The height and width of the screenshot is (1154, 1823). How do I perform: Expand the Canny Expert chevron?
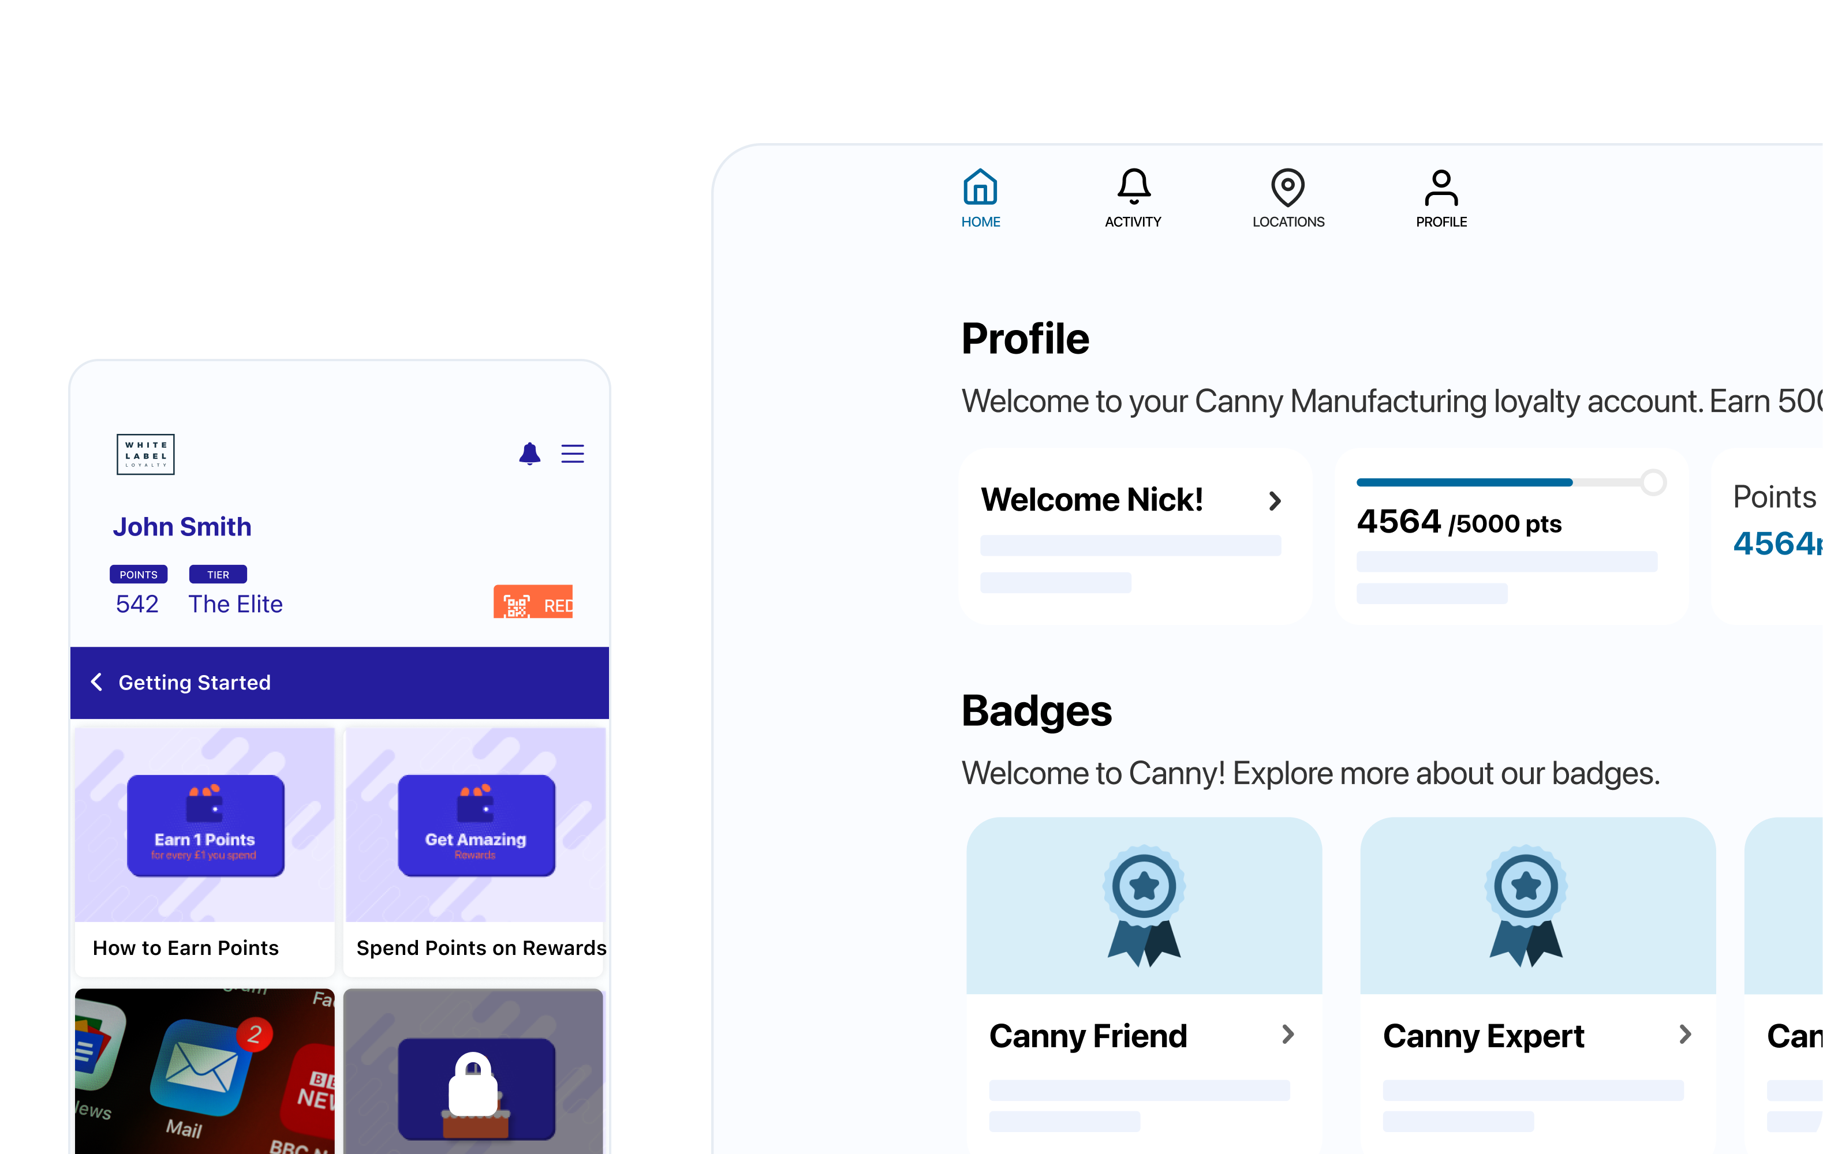(x=1685, y=1035)
